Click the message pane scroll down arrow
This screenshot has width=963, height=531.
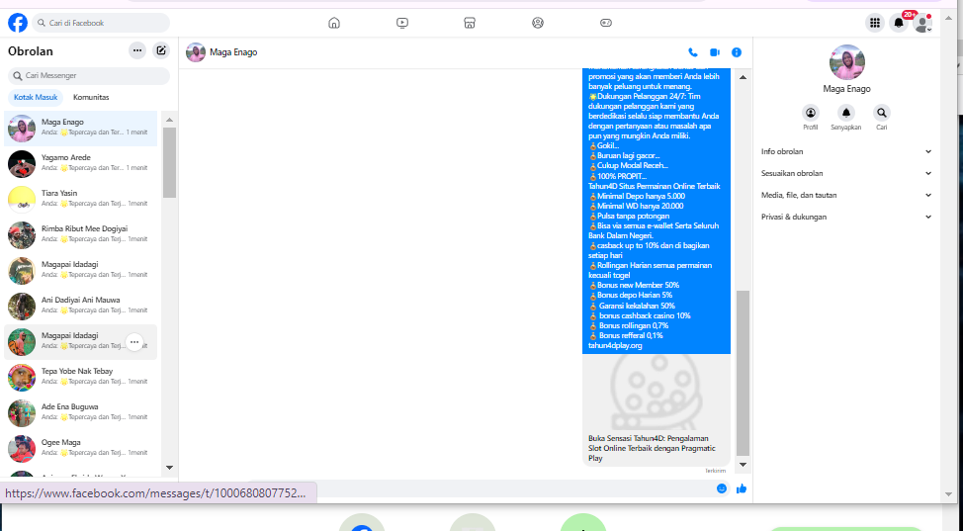coord(743,465)
